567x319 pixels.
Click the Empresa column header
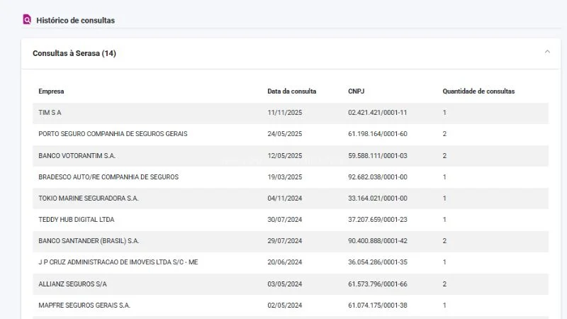pyautogui.click(x=51, y=91)
